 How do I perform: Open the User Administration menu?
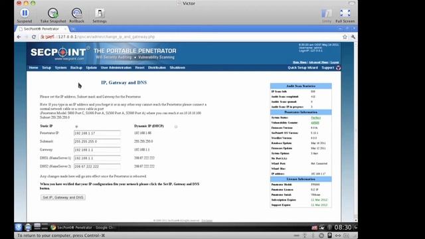point(116,68)
